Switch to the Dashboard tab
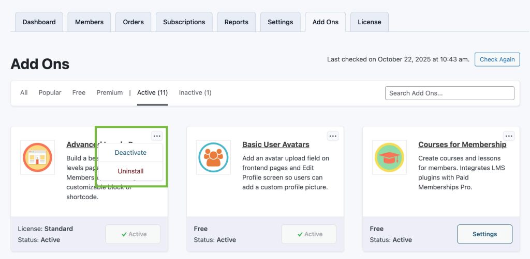The image size is (530, 259). pyautogui.click(x=39, y=22)
